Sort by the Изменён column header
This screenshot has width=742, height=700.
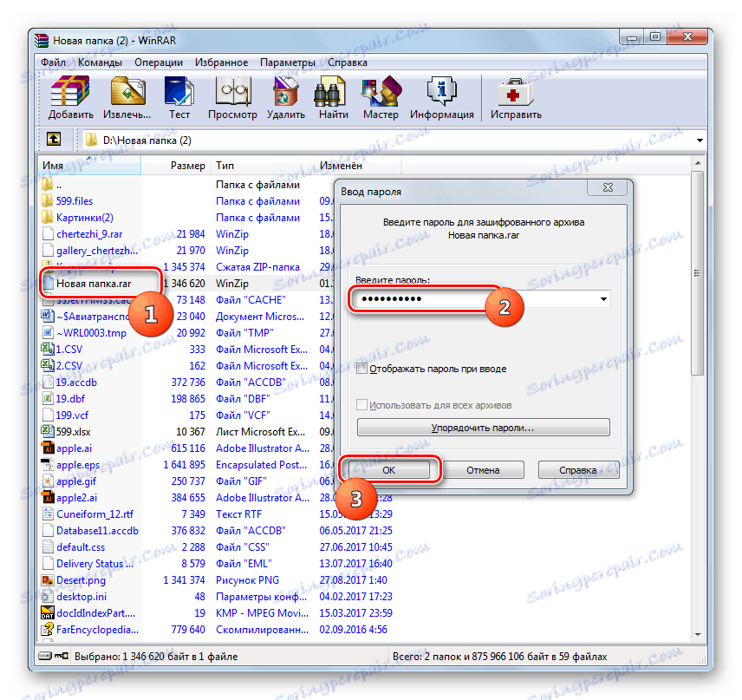358,166
